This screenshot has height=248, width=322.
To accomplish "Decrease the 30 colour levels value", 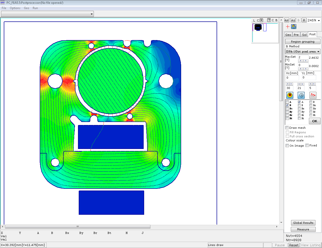I will [288, 84].
